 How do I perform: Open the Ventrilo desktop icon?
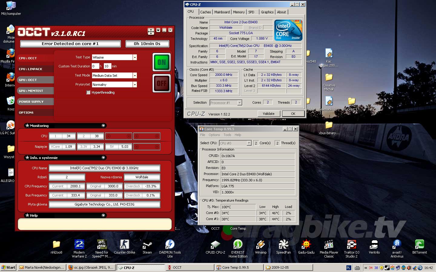tap(374, 246)
